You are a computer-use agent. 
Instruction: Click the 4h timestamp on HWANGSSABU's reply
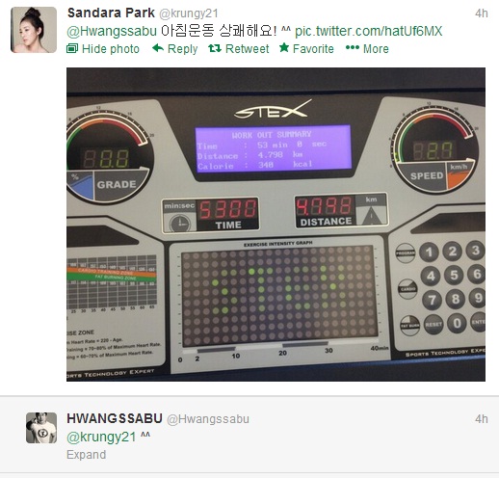coord(482,419)
